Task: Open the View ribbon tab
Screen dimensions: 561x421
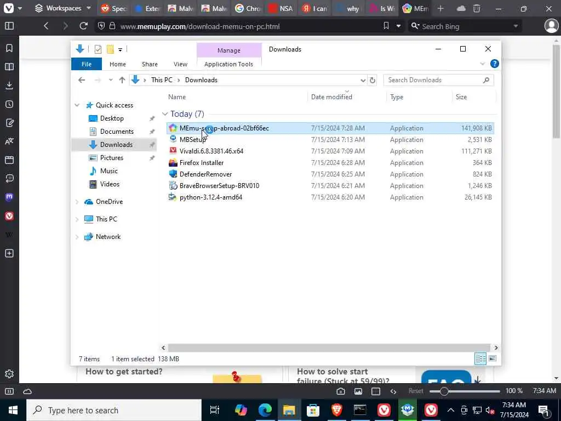Action: [x=180, y=64]
